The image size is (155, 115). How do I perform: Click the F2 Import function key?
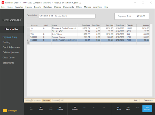(x=41, y=108)
